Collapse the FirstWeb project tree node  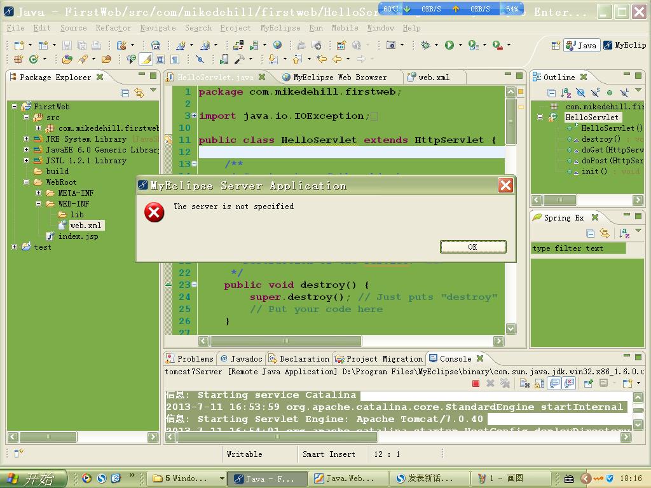point(15,107)
